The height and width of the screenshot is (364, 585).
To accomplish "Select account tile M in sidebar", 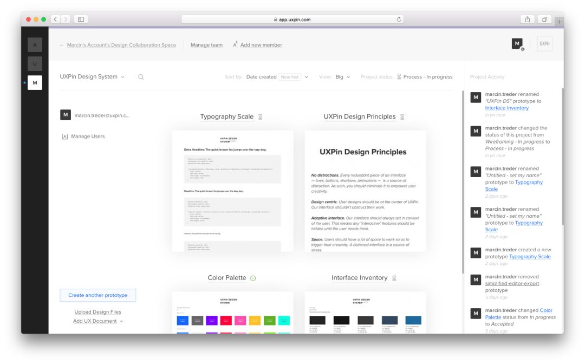I will (35, 83).
